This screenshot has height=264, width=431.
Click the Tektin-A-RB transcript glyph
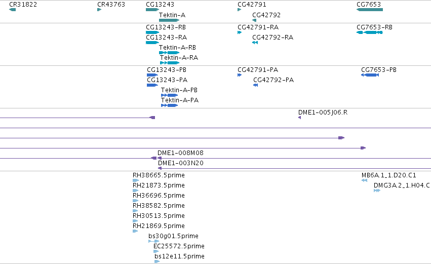click(x=169, y=53)
